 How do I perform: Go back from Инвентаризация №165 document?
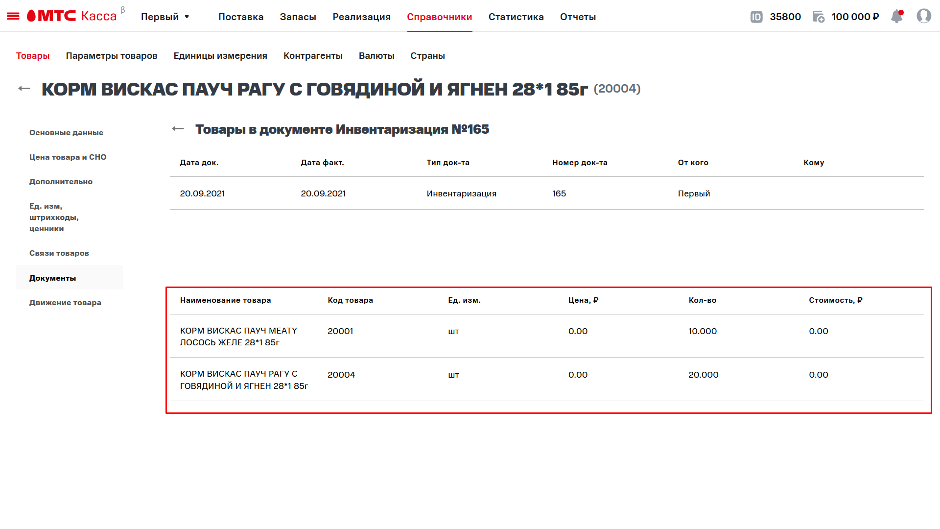178,129
